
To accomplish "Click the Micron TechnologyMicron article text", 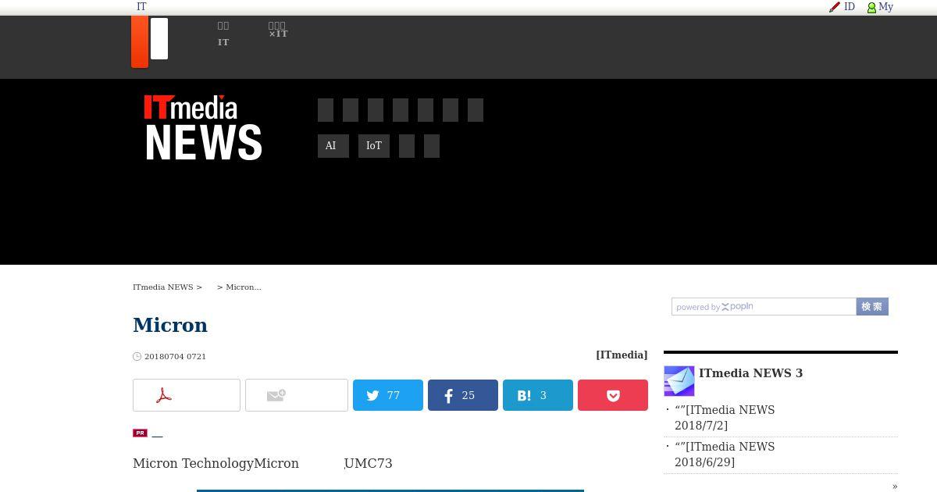I will (216, 463).
